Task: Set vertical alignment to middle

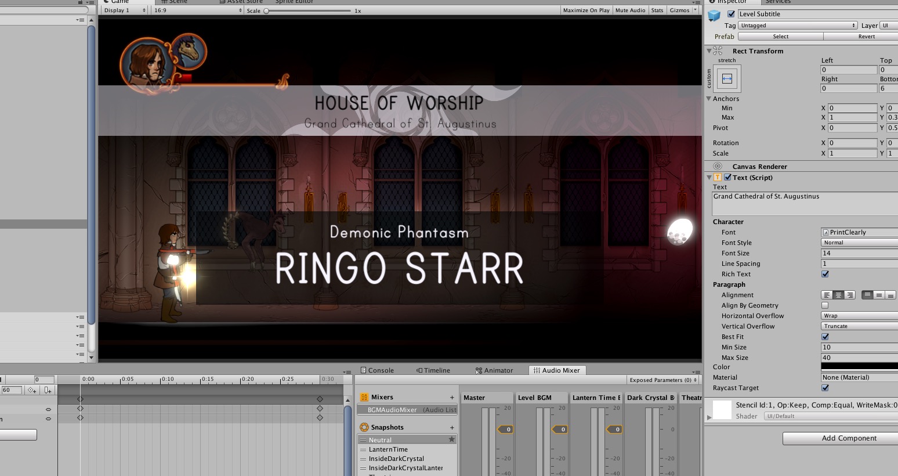Action: coord(879,295)
